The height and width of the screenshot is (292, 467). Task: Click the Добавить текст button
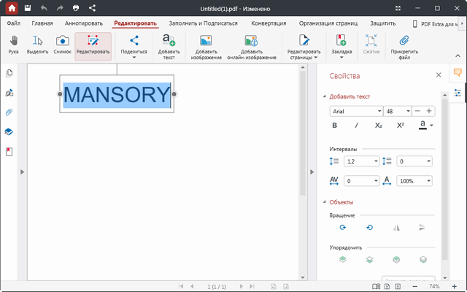[x=169, y=45]
